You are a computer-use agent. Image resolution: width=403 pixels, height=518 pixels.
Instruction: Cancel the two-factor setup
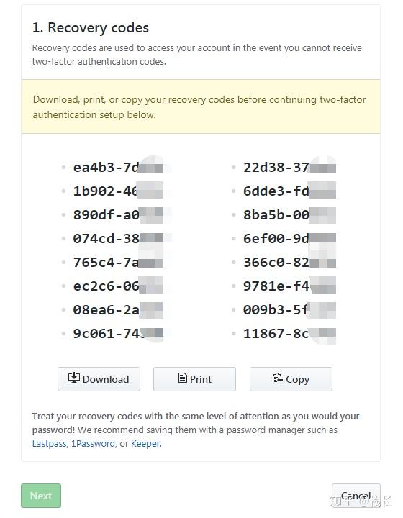(356, 496)
